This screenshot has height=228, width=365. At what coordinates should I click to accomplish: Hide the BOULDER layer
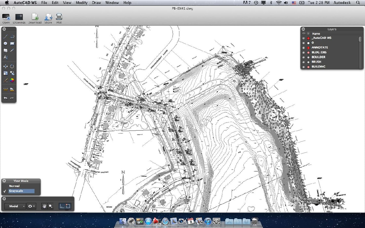(303, 57)
